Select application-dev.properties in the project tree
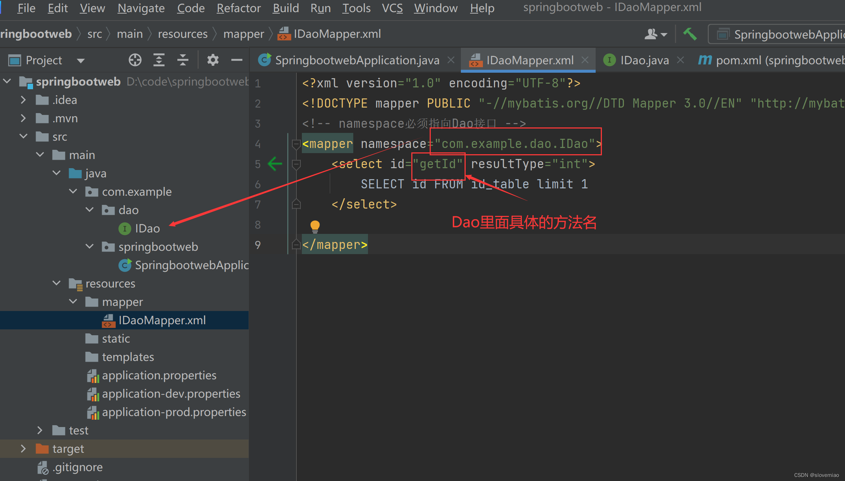 [171, 393]
